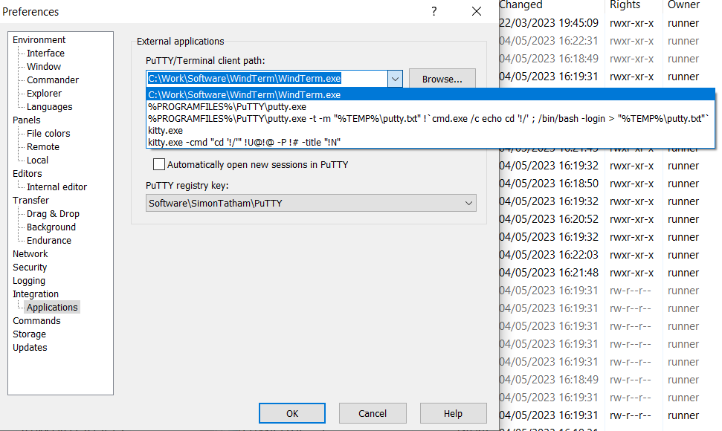Select file row changed 04/05/2023 16:20:52

click(x=610, y=219)
